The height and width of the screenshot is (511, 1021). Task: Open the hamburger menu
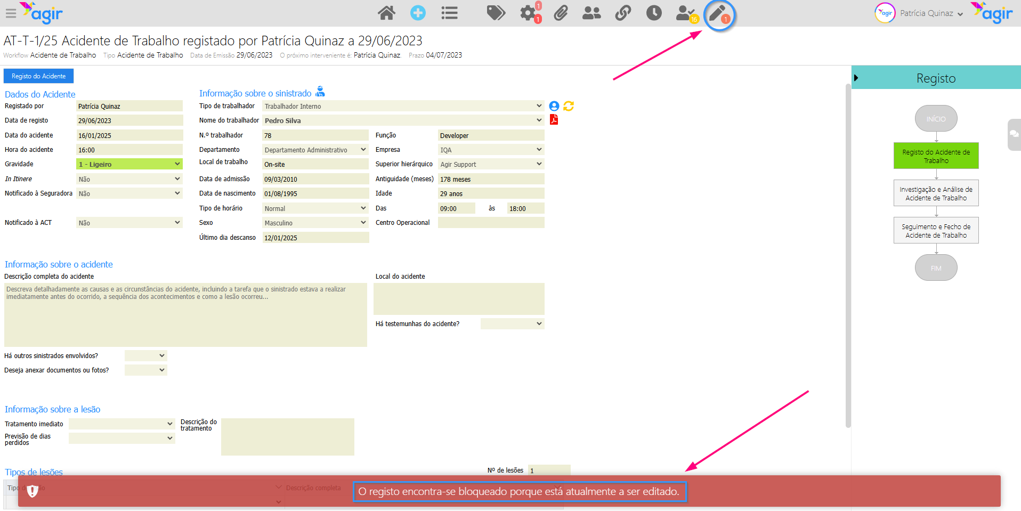11,13
